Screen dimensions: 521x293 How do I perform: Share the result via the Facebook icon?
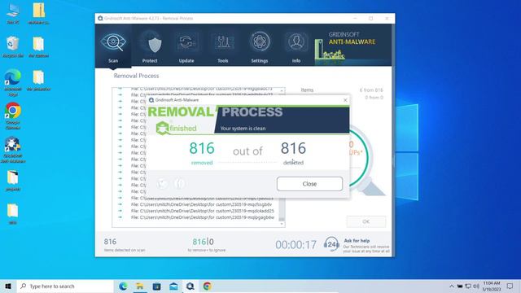coord(179,183)
